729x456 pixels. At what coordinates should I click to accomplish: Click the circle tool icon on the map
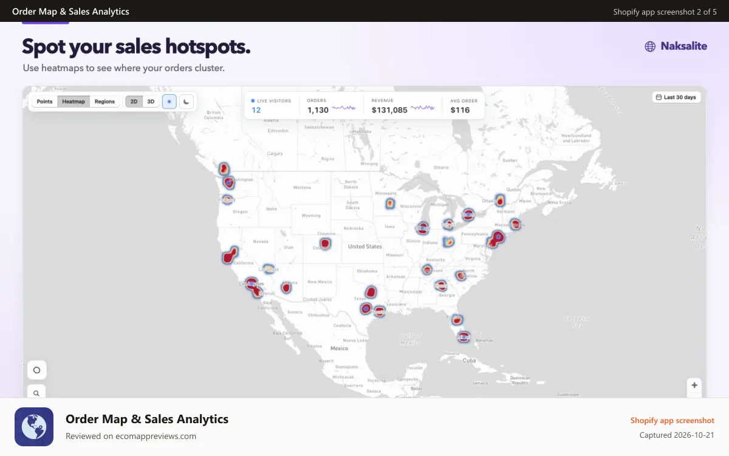pos(36,370)
